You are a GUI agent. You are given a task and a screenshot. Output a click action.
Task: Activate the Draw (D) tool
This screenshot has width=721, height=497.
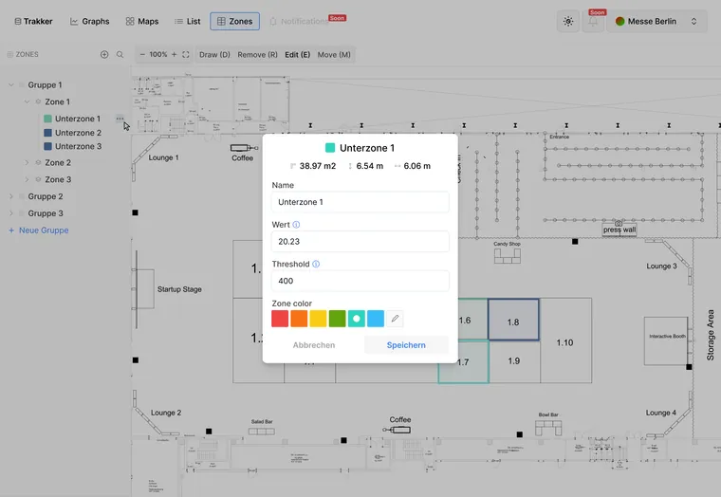point(214,54)
